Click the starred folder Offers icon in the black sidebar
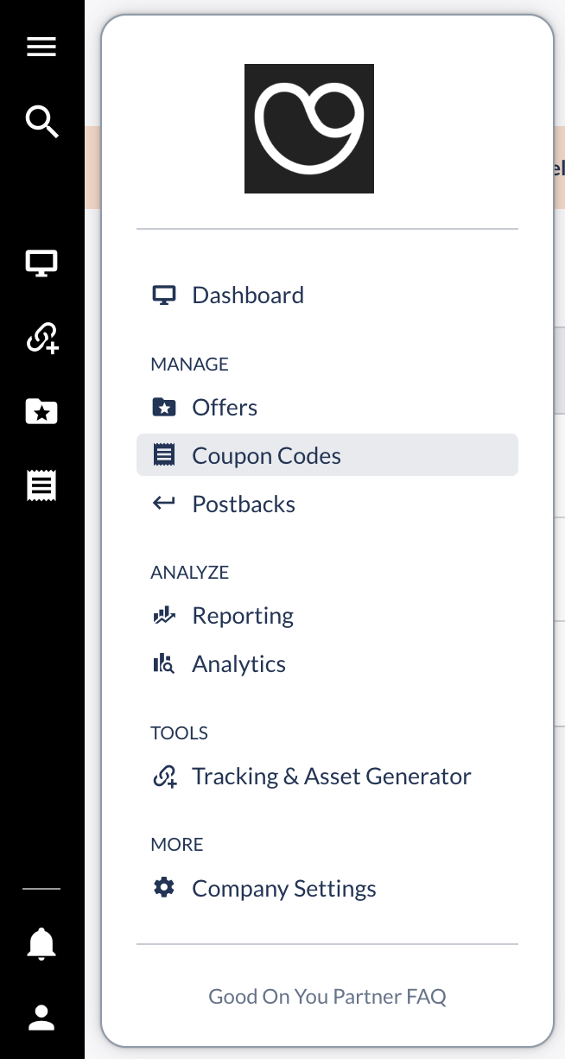Image resolution: width=565 pixels, height=1059 pixels. point(41,411)
